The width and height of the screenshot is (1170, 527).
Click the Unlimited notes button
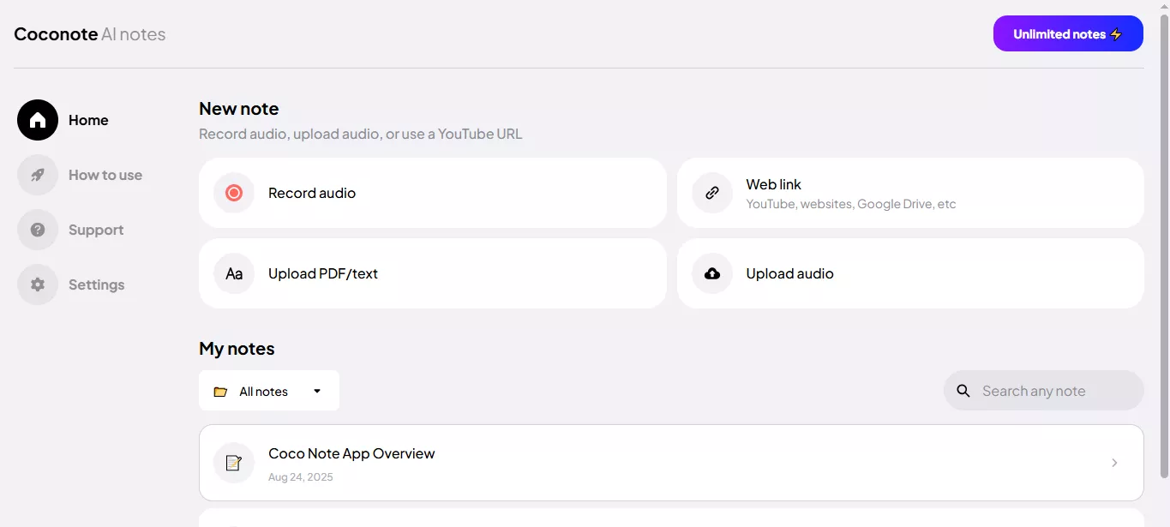pos(1068,33)
